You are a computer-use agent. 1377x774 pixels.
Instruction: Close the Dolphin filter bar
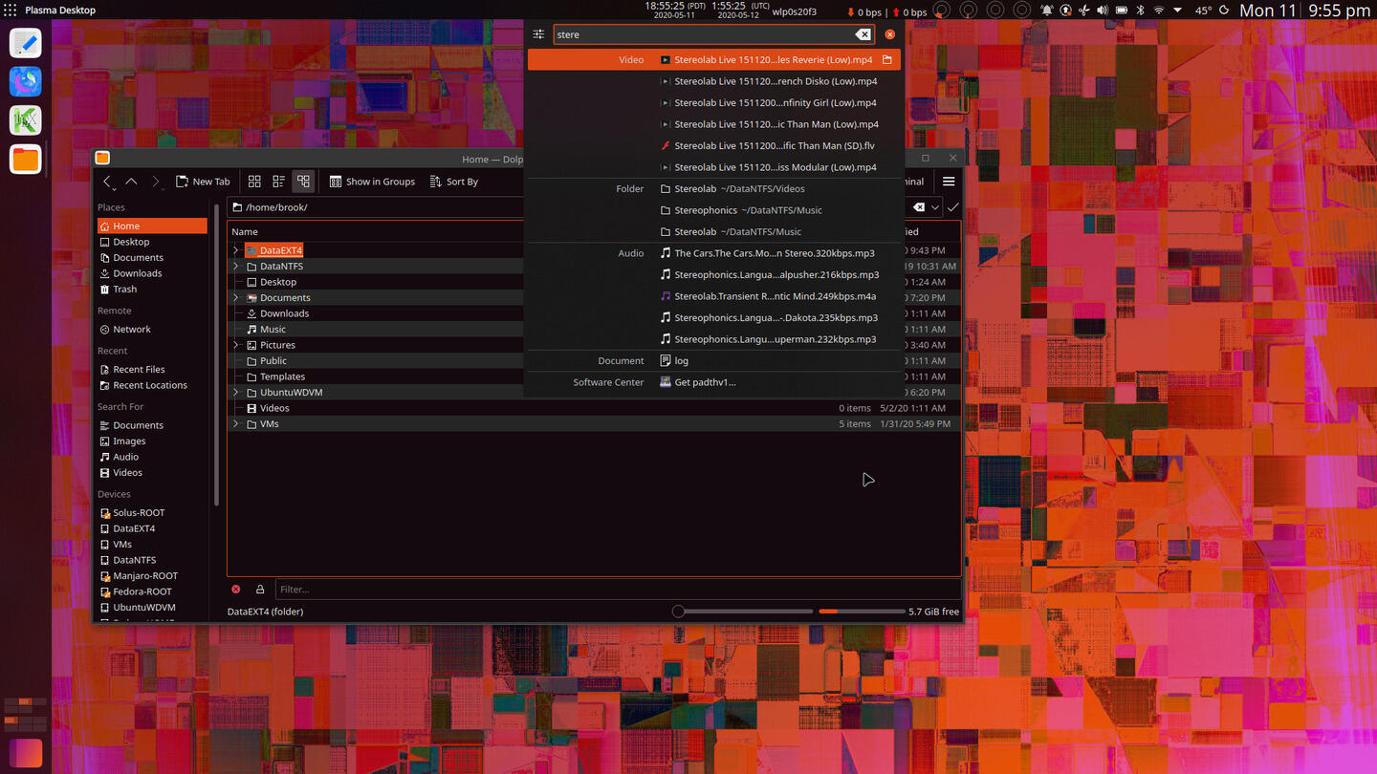(236, 589)
